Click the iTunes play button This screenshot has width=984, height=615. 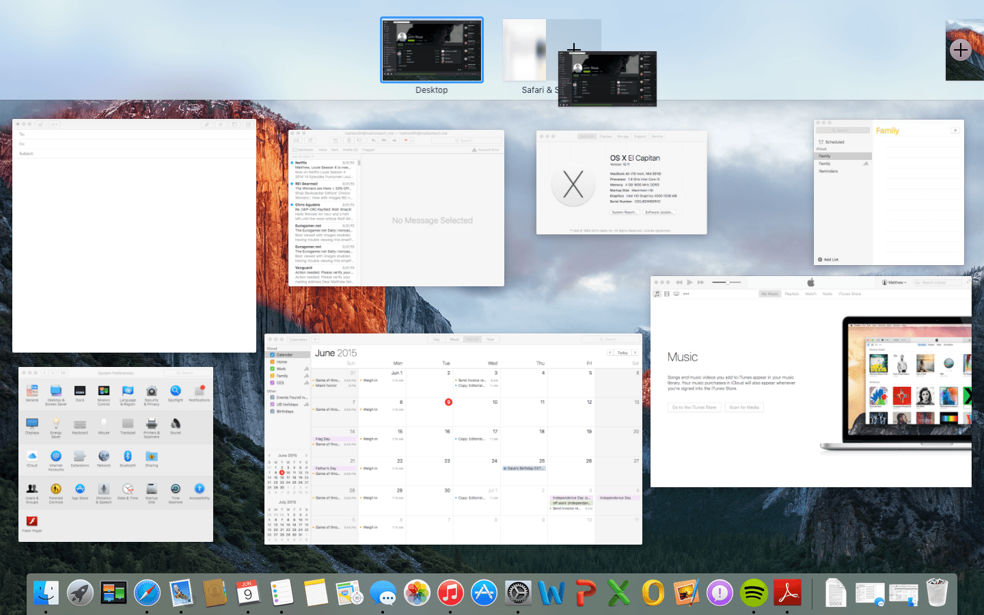tap(690, 282)
